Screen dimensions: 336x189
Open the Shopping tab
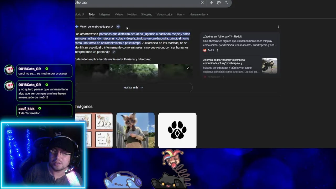pos(146,14)
